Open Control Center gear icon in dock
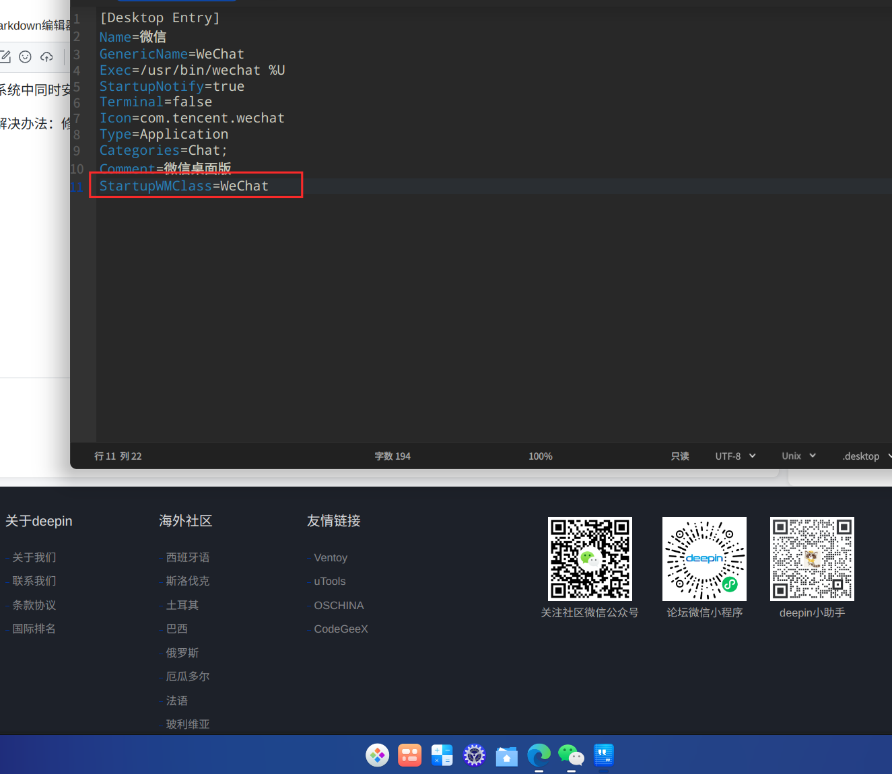The width and height of the screenshot is (892, 774). pyautogui.click(x=475, y=755)
